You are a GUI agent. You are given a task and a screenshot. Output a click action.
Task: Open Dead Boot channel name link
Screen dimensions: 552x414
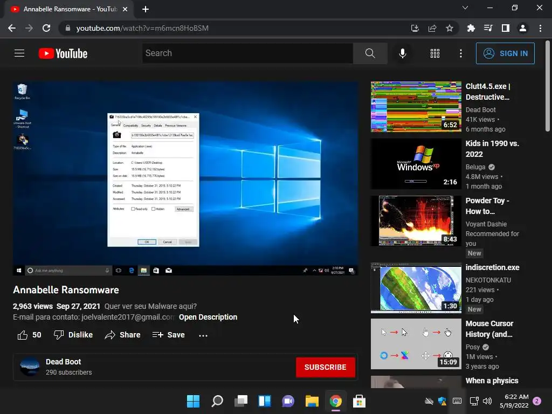click(64, 362)
